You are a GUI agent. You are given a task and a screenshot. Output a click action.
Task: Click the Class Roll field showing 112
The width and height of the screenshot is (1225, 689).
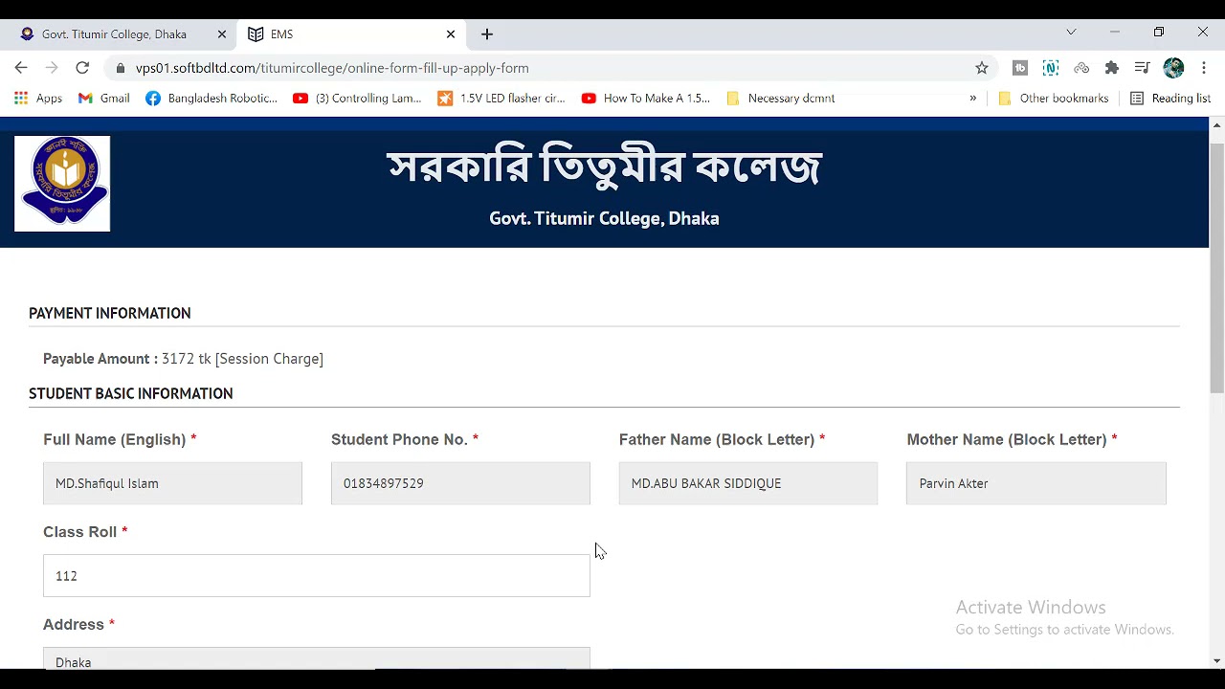tap(317, 576)
